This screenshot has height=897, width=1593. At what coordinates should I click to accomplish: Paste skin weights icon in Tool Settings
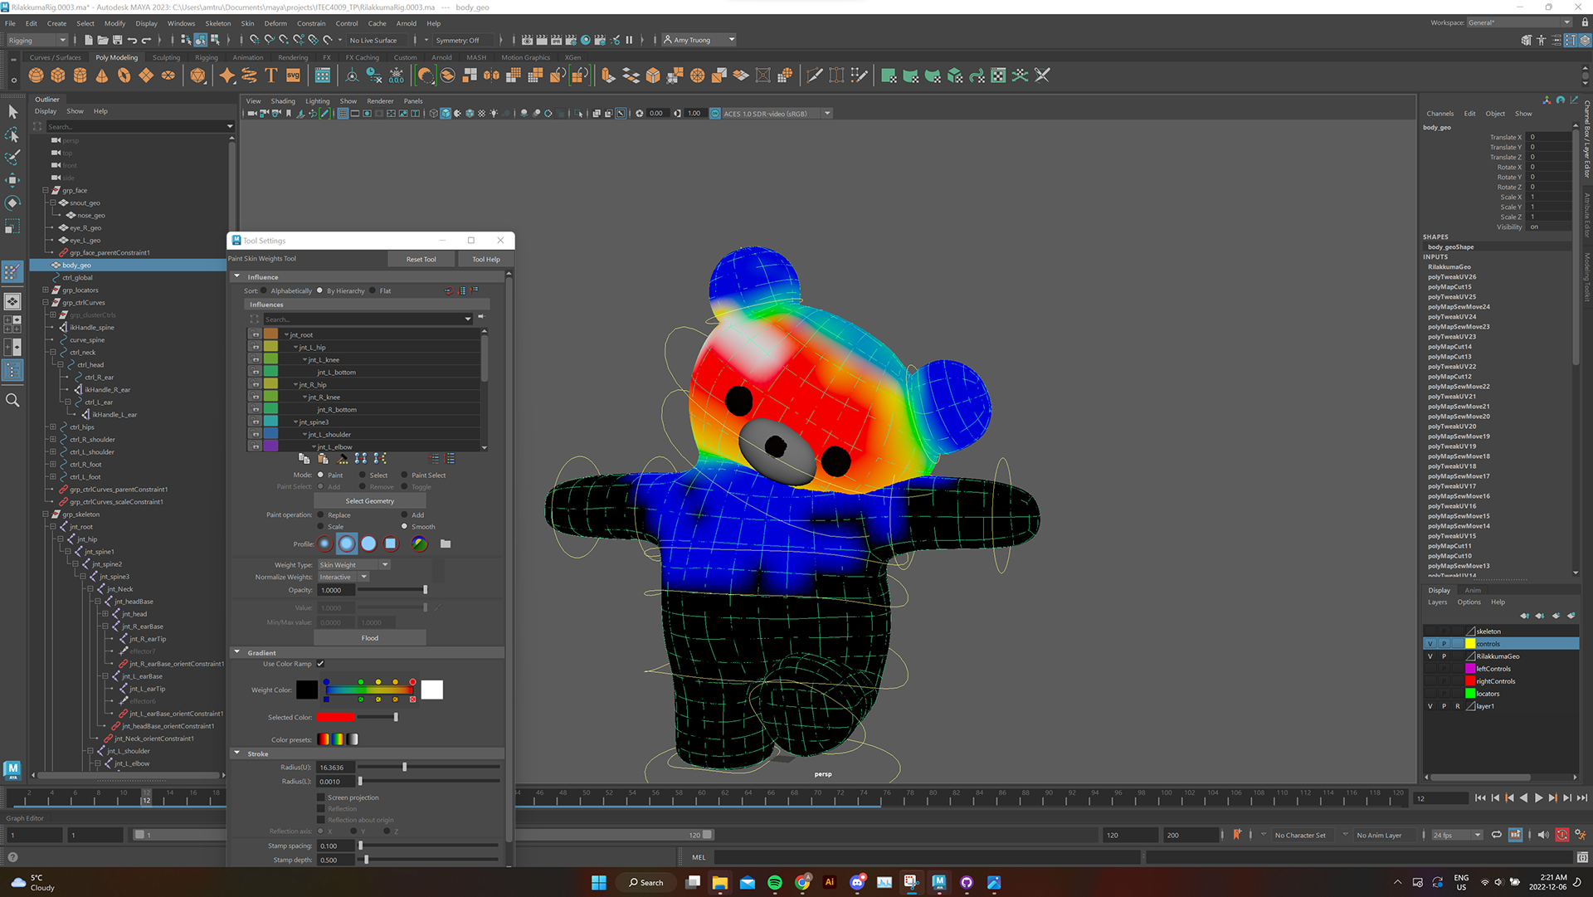323,458
